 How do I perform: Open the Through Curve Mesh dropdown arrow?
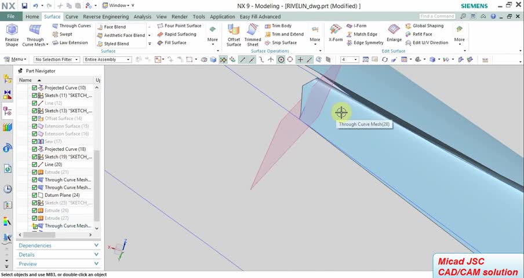click(47, 45)
